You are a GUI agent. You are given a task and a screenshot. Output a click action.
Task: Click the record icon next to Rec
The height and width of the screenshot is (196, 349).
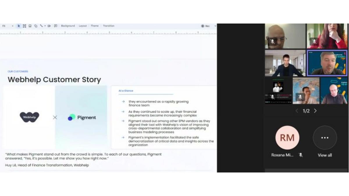[203, 26]
